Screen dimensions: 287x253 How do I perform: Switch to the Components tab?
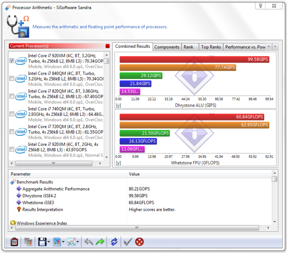click(167, 47)
